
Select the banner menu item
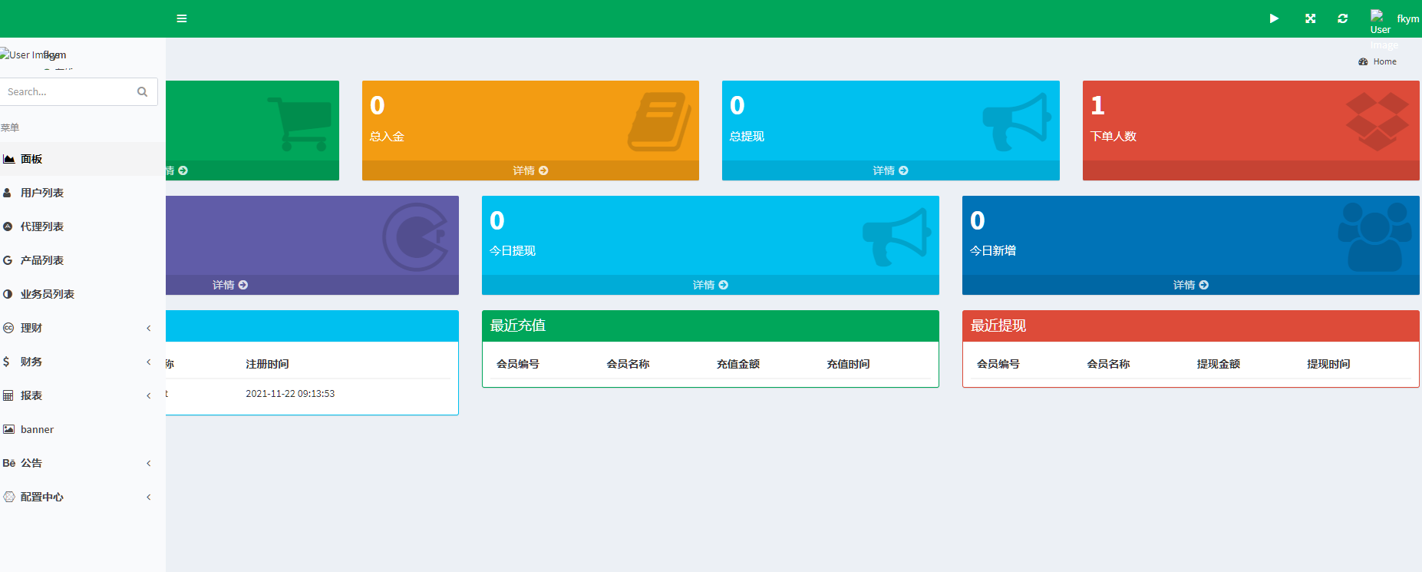[37, 429]
